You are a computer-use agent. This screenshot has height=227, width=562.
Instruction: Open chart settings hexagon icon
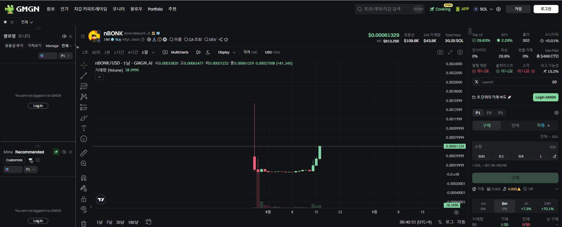[x=460, y=52]
